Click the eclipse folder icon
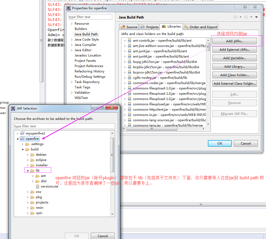Viewport: 266px width, 239px height. coord(32,160)
